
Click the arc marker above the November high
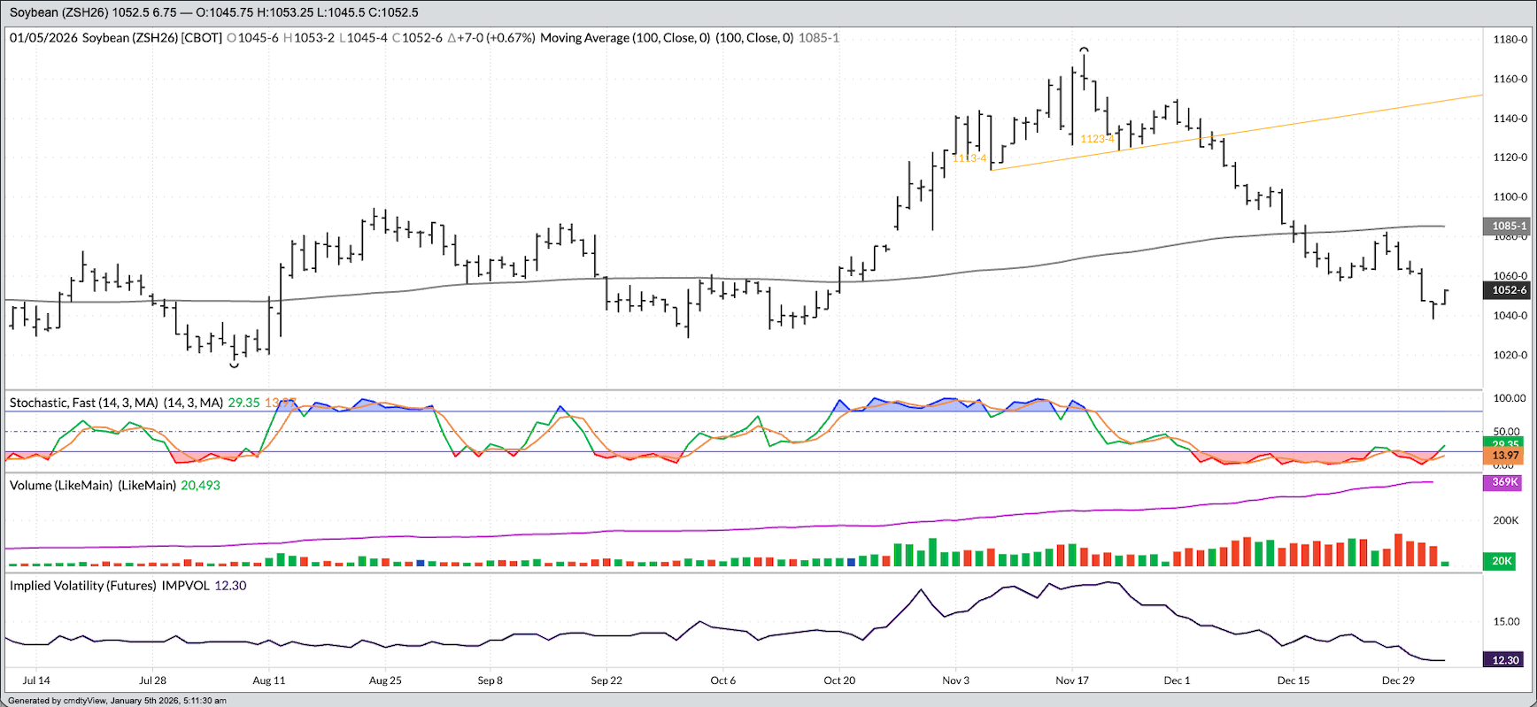coord(1084,50)
